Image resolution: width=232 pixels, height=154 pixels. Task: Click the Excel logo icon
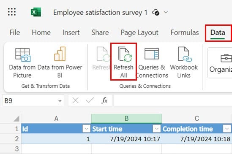coord(36,12)
